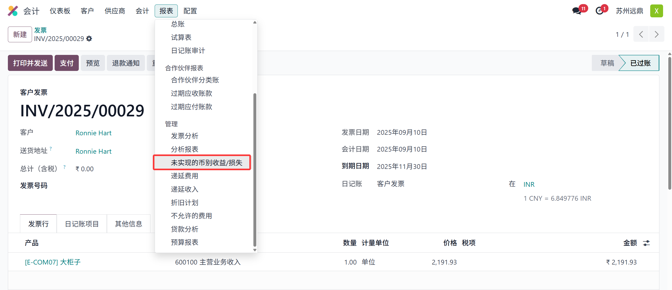This screenshot has height=290, width=672.
Task: Click the 打印并发送 button
Action: (x=30, y=63)
